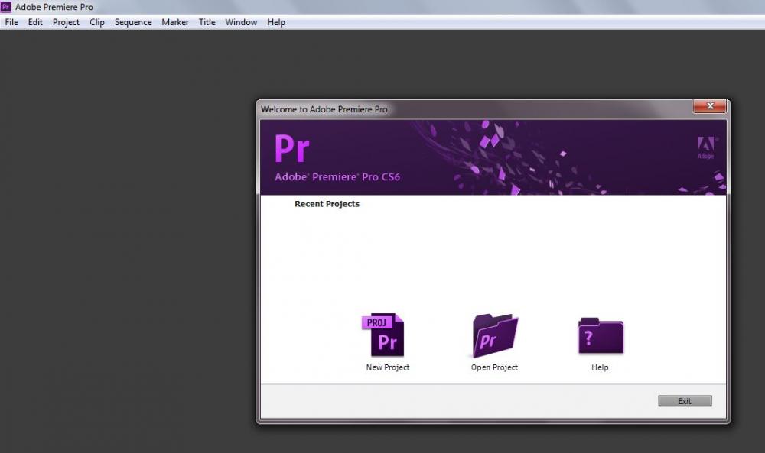This screenshot has height=453, width=765.
Task: Close the Welcome to Adobe Premiere Pro dialog
Action: [x=708, y=106]
